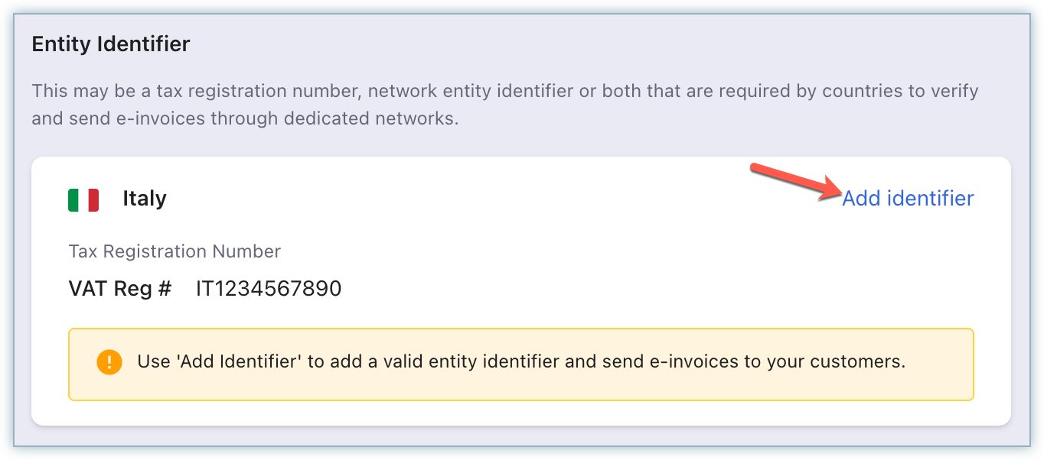Click the VAT Reg # label

pyautogui.click(x=120, y=289)
